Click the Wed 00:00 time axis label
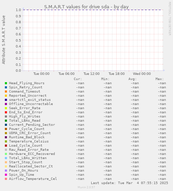173x191 pixels. point(142,74)
